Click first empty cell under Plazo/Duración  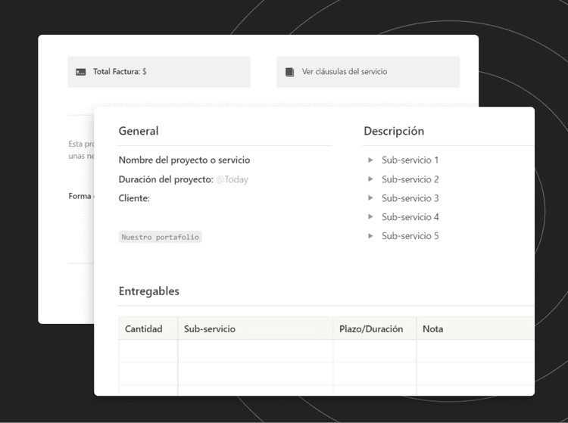(374, 351)
